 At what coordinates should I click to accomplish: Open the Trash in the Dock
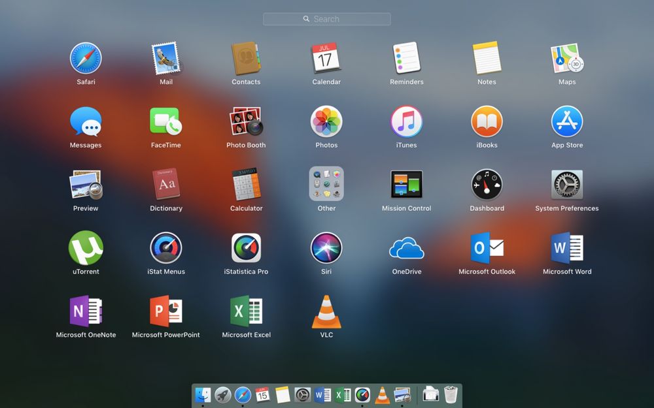point(451,394)
